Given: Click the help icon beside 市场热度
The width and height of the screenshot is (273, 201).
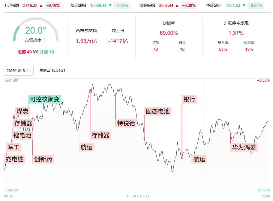Looking at the screenshot, I should [x=45, y=40].
